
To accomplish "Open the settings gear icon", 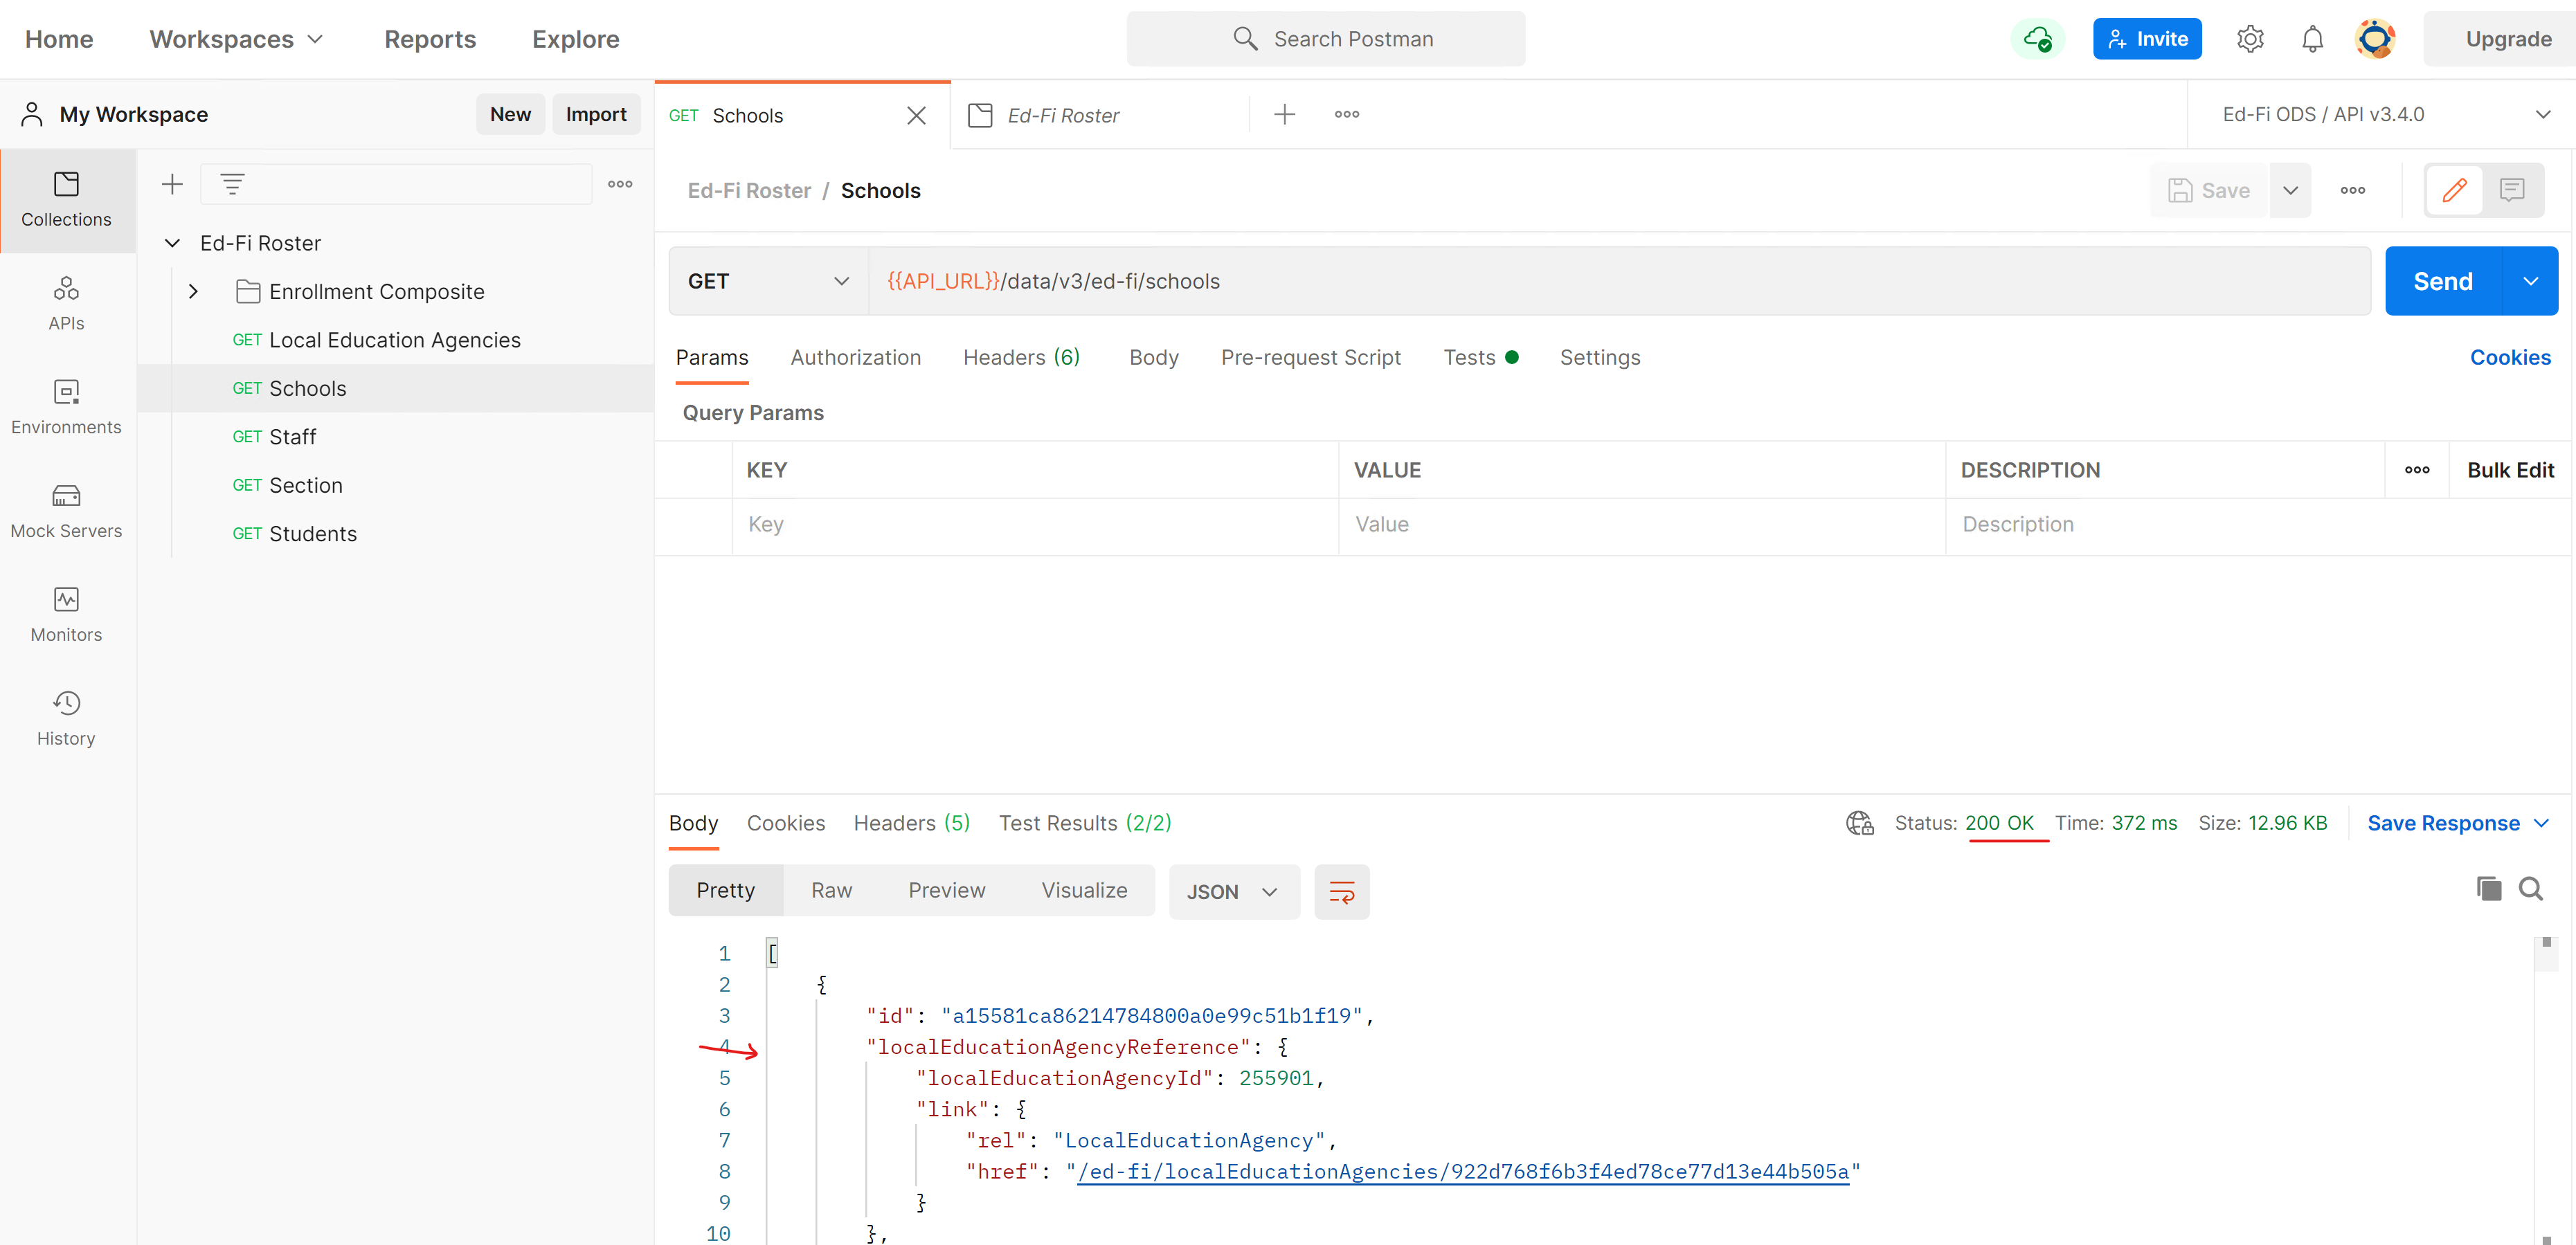I will pos(2250,39).
